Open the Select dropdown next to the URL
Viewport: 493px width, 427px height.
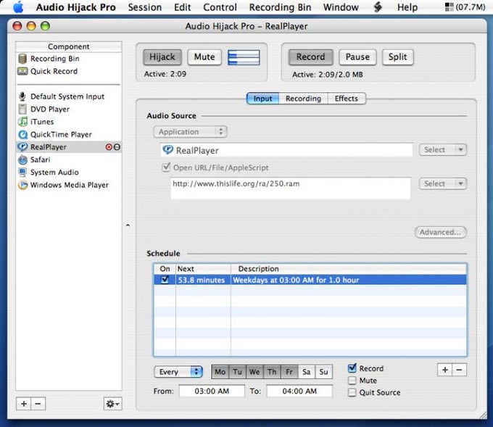tap(443, 183)
